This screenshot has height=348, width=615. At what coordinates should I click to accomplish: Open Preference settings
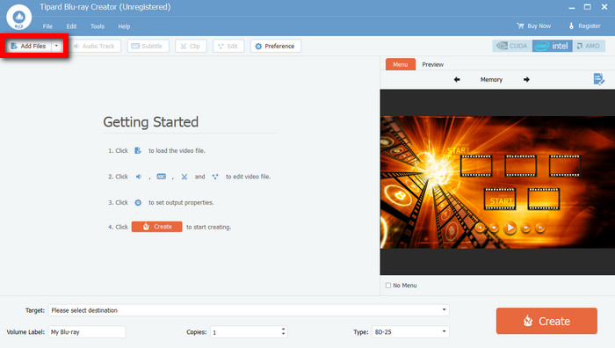point(275,46)
